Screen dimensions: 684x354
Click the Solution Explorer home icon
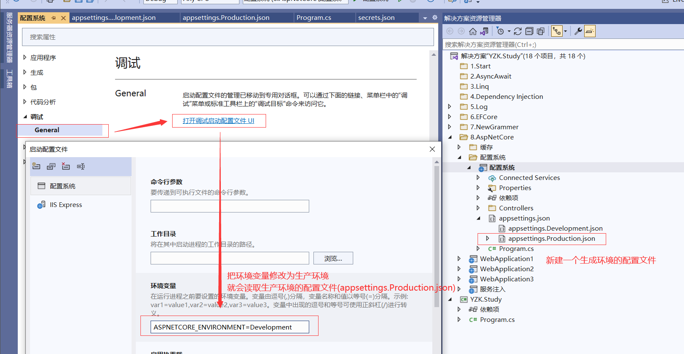click(x=473, y=31)
